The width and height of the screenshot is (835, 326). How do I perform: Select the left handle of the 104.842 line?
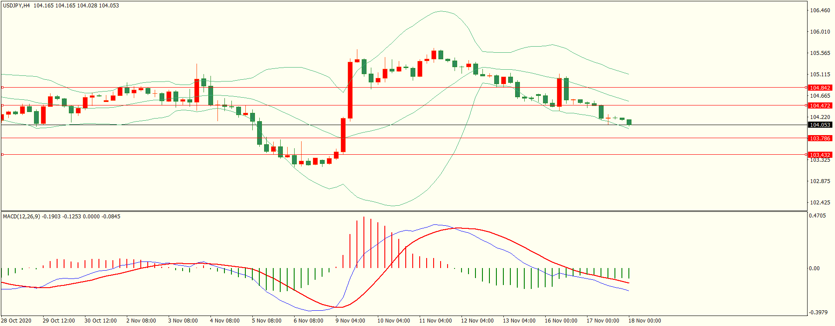coord(2,88)
